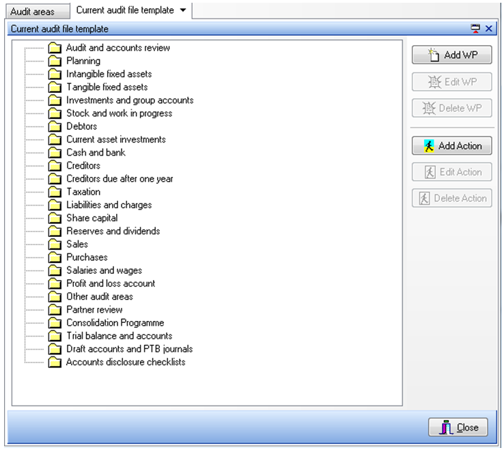Click the Stock and work in progress folder icon
Viewport: 504px width, 450px height.
55,113
